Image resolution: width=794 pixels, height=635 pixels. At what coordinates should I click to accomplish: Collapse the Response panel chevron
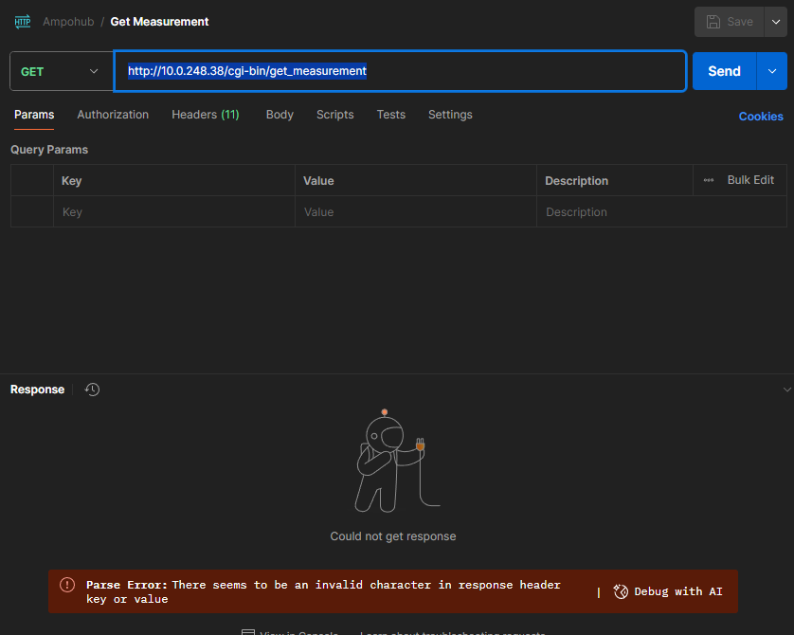tap(786, 390)
